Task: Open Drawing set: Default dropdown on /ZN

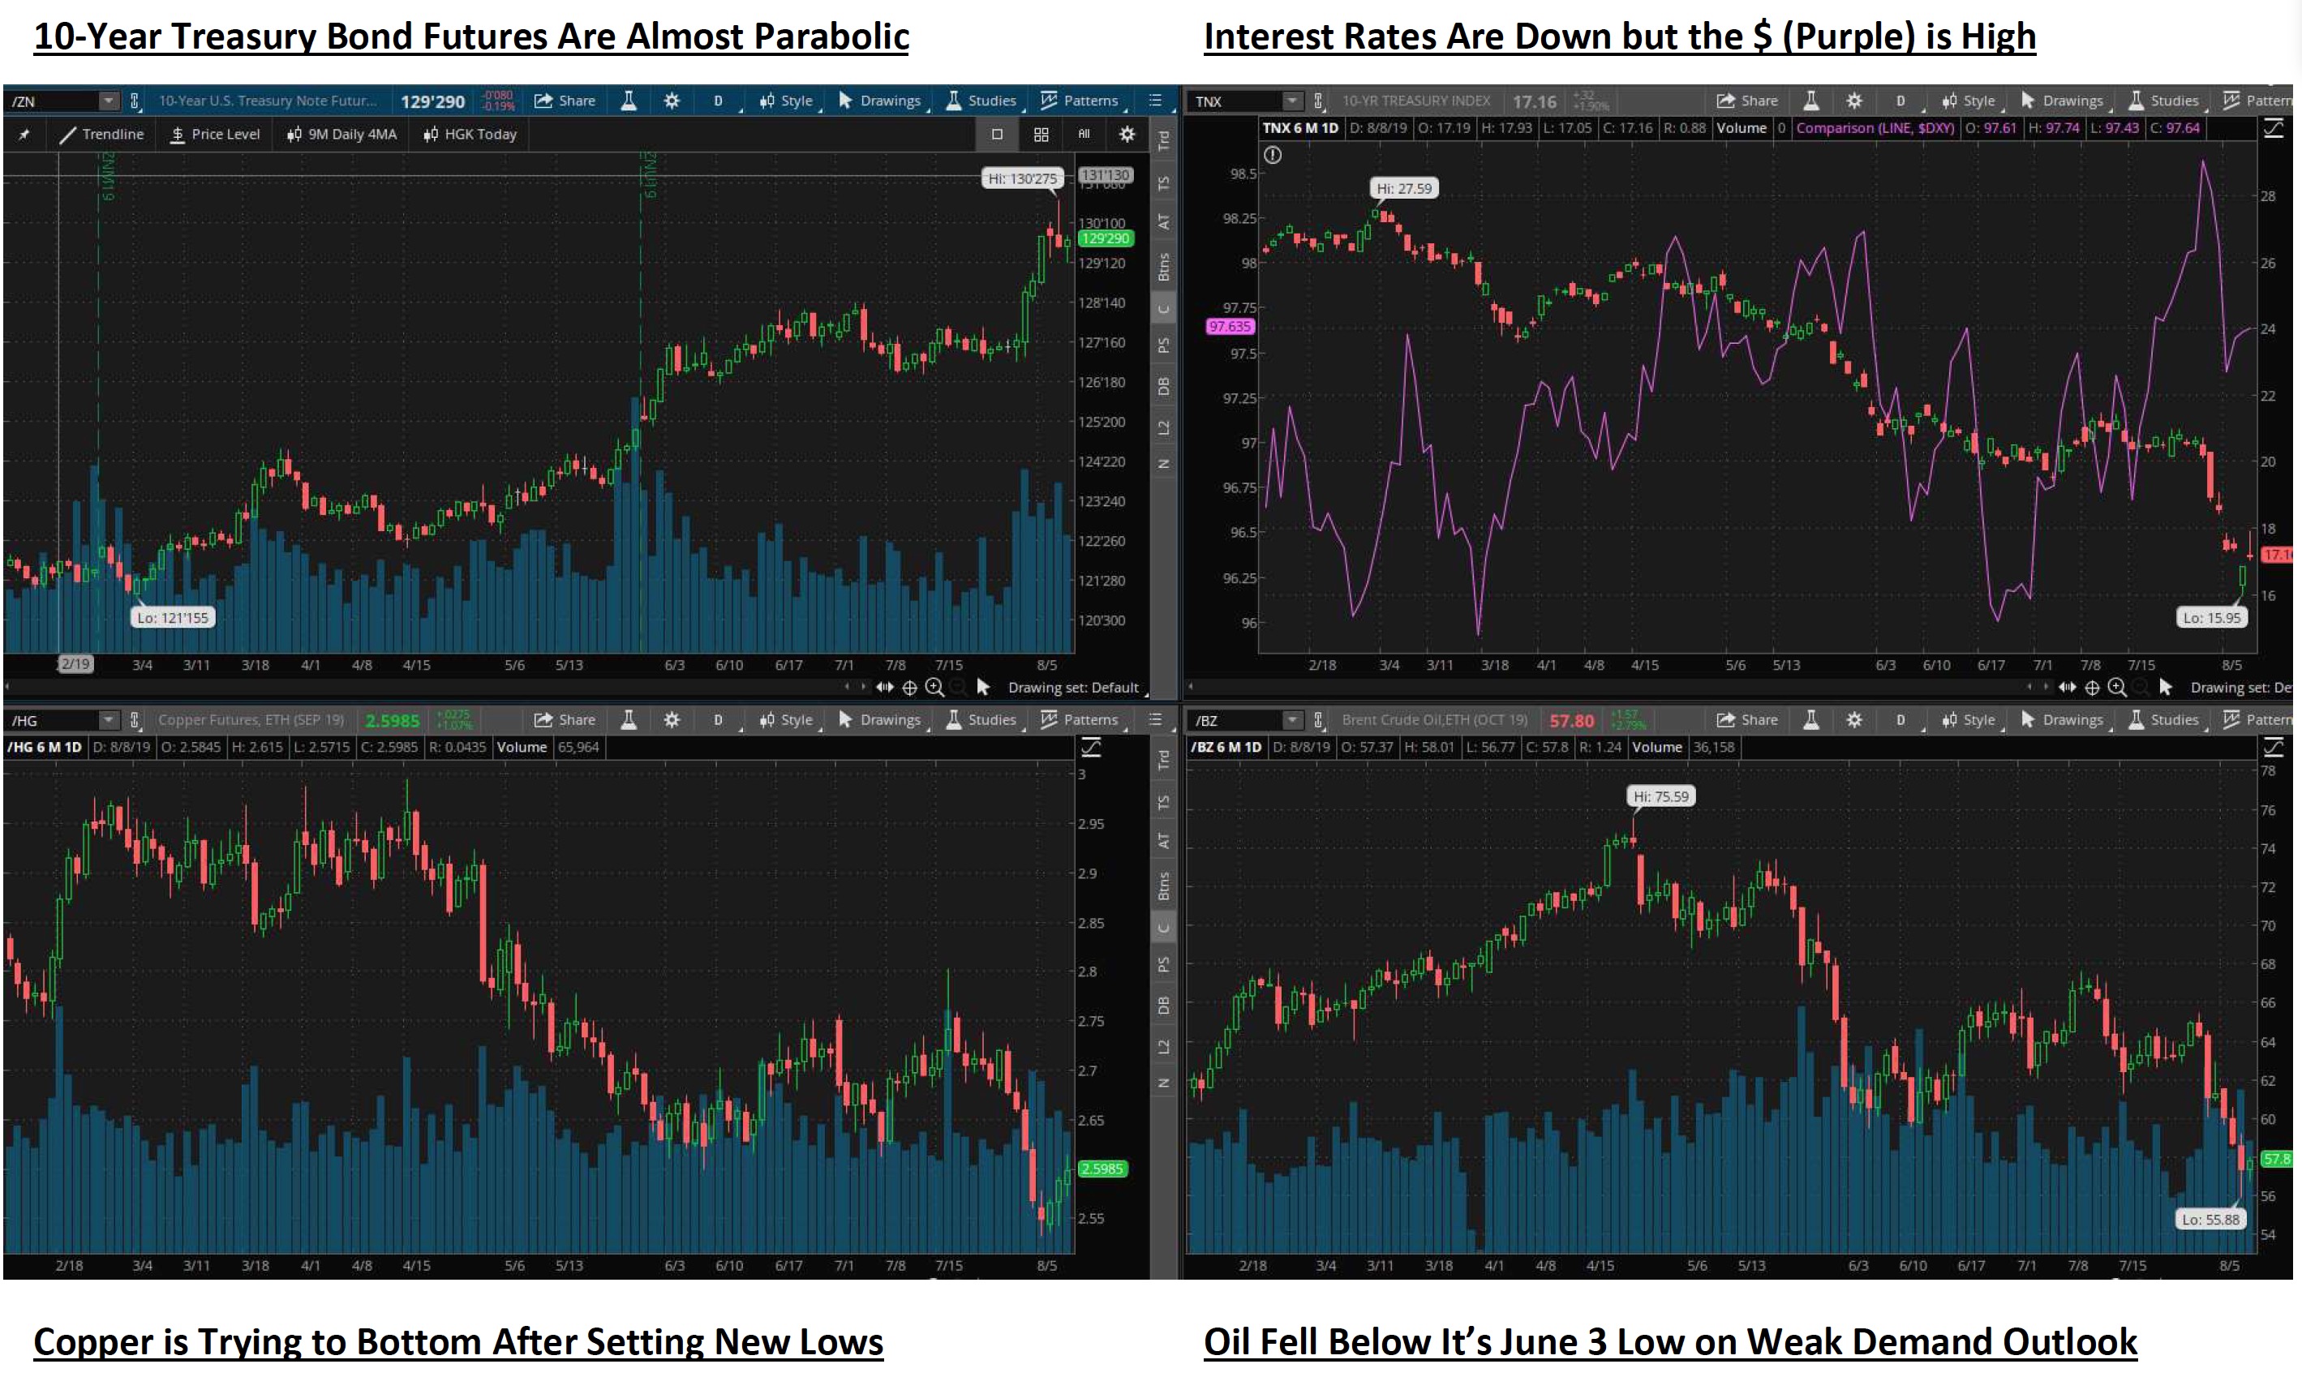Action: point(1072,688)
